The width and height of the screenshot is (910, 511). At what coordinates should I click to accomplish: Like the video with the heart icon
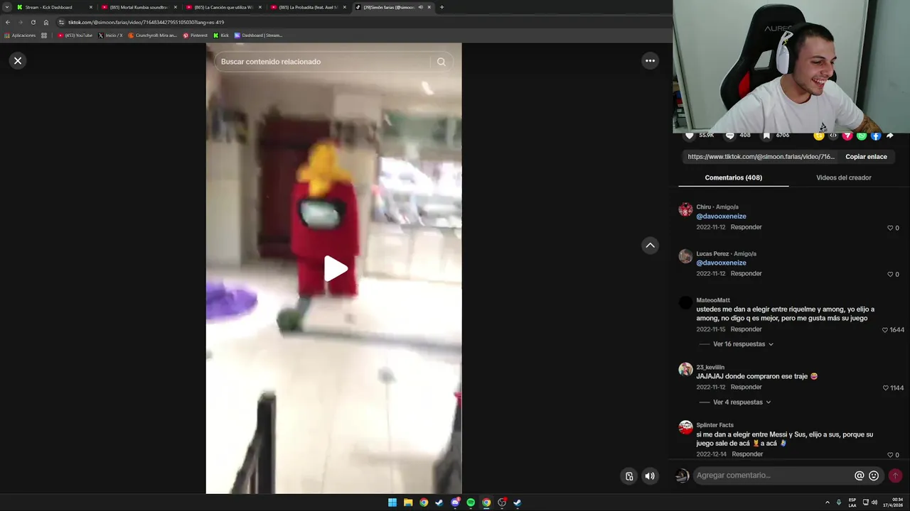click(689, 136)
